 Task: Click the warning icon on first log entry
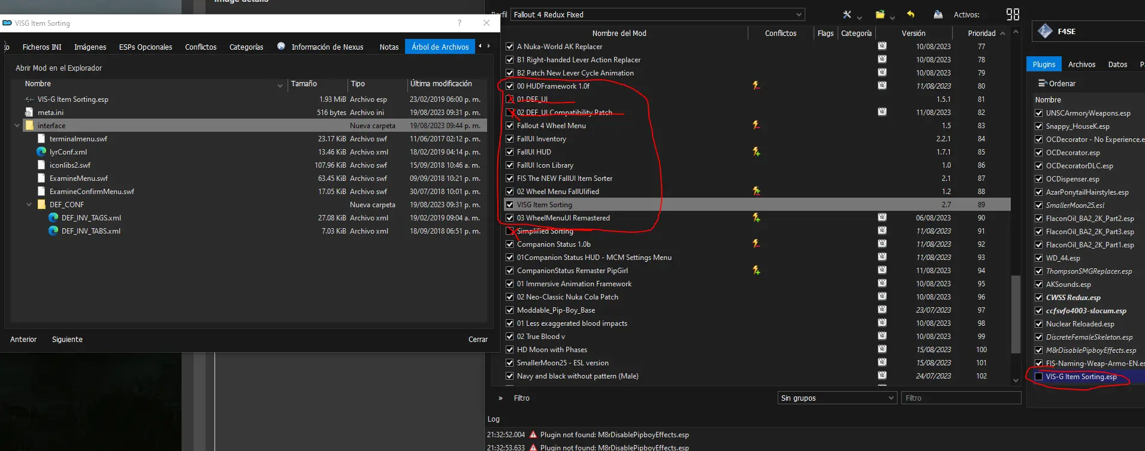click(533, 434)
